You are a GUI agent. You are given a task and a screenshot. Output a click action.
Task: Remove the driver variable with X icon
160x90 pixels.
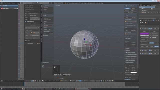coord(39,28)
